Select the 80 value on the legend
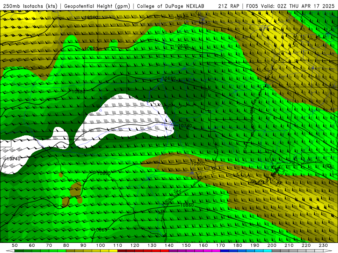The height and width of the screenshot is (253, 338). click(x=66, y=245)
